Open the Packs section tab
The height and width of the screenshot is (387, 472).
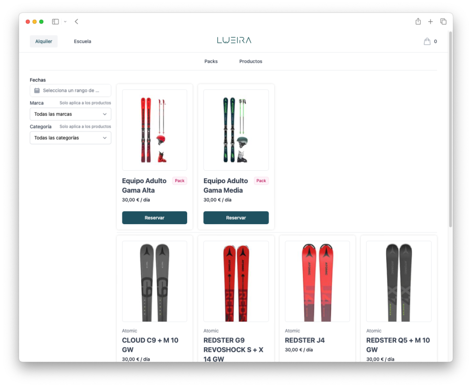(211, 61)
